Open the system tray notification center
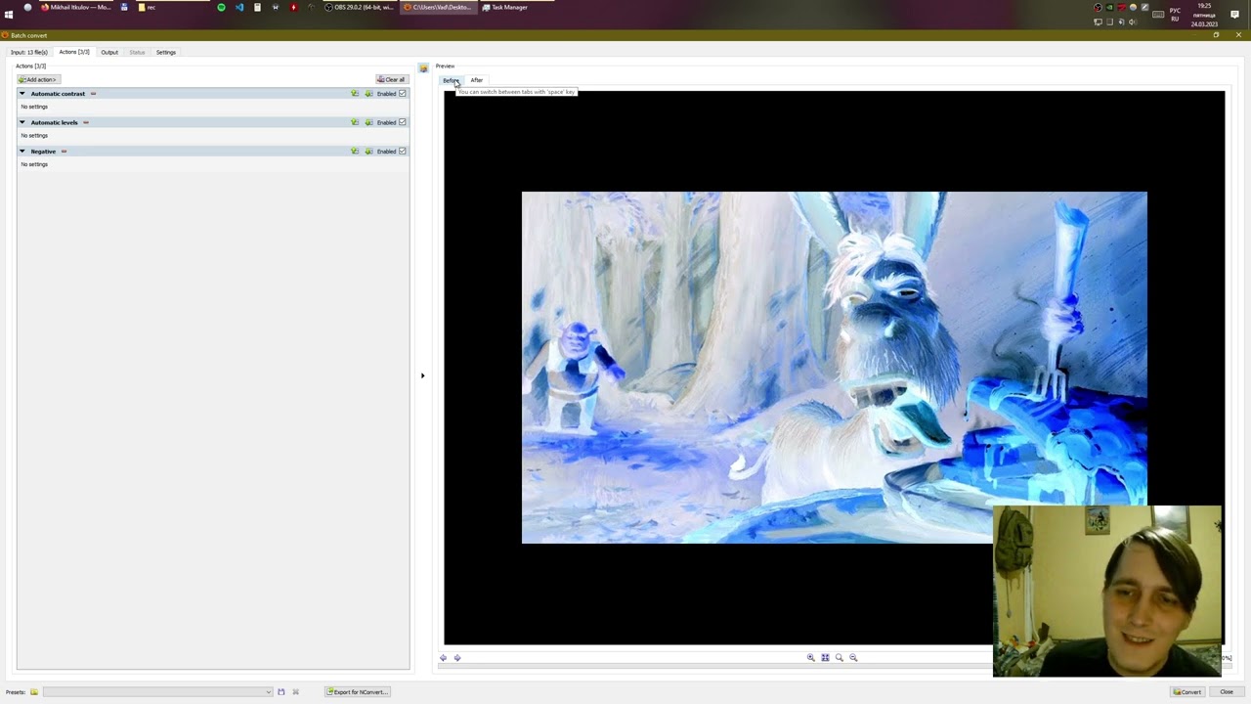The image size is (1251, 704). tap(1234, 15)
